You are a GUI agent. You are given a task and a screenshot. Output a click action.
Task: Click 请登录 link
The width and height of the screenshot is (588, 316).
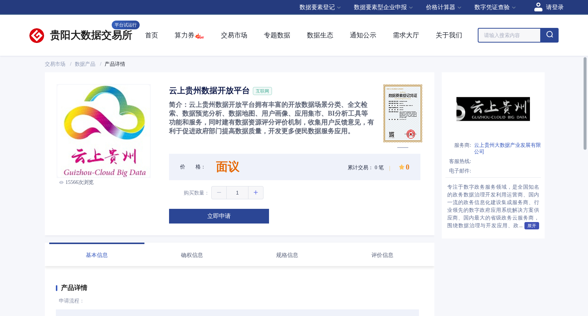555,7
